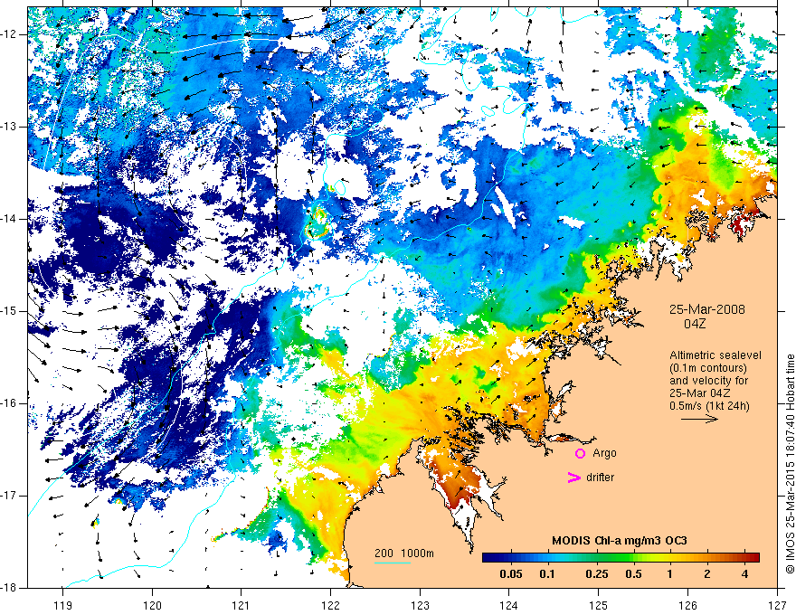Click the longitude axis label '123'
This screenshot has width=796, height=615.
(420, 605)
